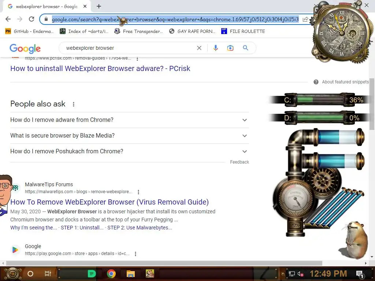Click the browser forward arrow
Screen dimensions: 375x281
tap(20, 19)
